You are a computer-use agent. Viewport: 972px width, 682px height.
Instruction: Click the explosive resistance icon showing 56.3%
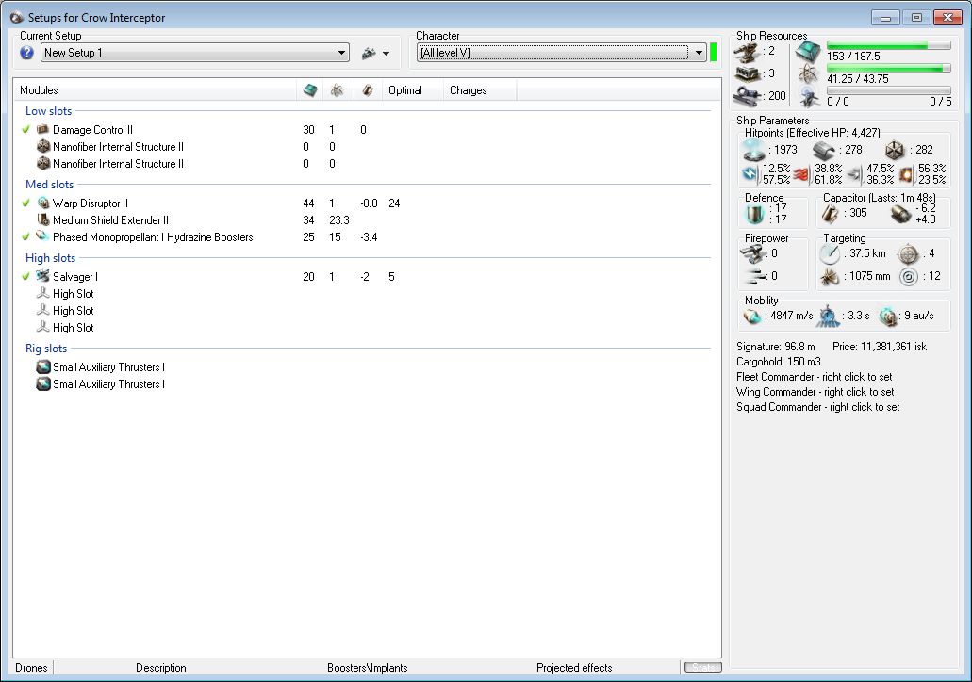point(906,174)
